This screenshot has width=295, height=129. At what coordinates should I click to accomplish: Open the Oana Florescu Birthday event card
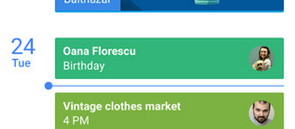pos(169,58)
